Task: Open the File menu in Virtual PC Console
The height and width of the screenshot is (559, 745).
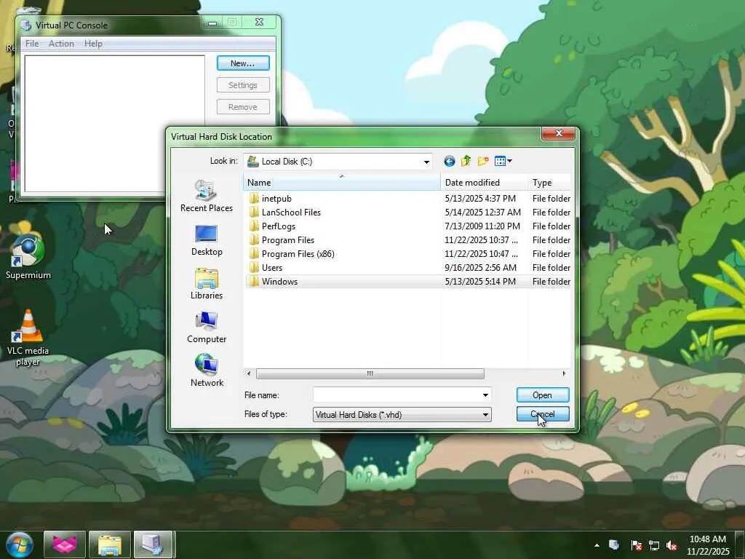Action: (32, 43)
